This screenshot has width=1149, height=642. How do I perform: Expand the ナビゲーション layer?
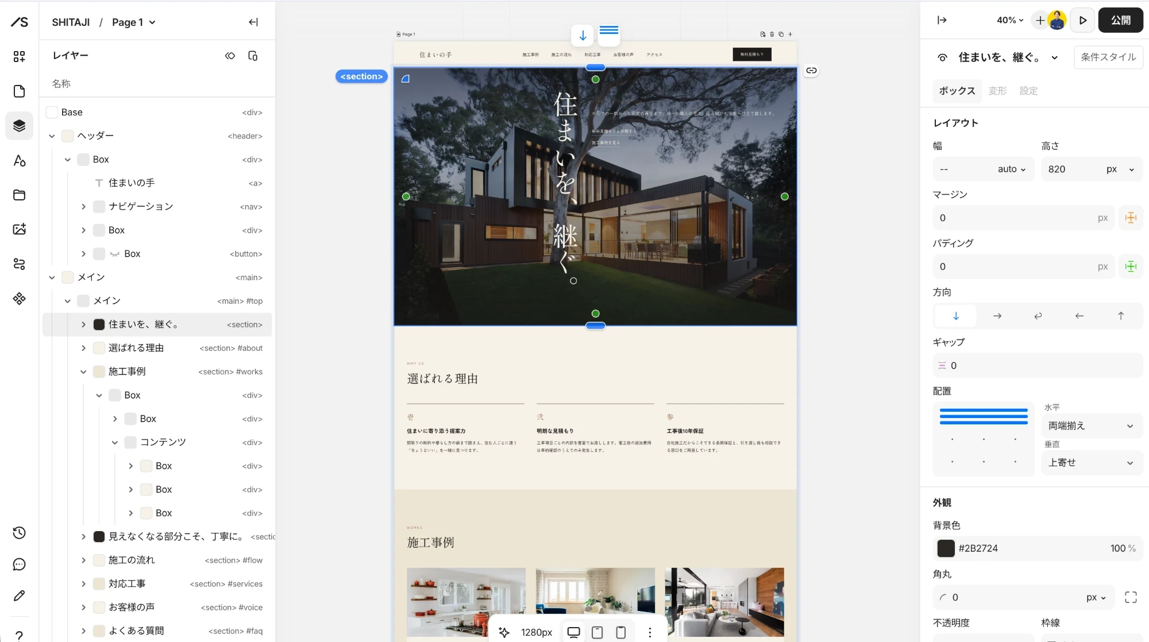83,207
